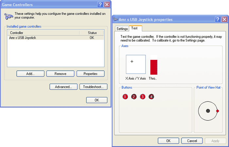Click the red arrow on the Point of View Hat

[x=218, y=111]
